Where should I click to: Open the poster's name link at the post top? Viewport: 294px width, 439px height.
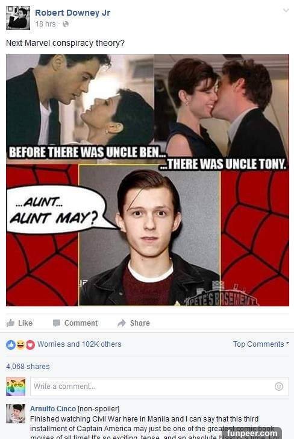72,13
